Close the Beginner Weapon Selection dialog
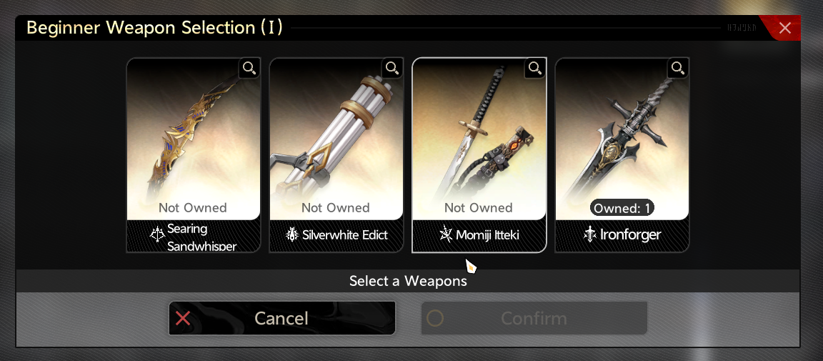Screen dimensions: 823x361 point(784,28)
